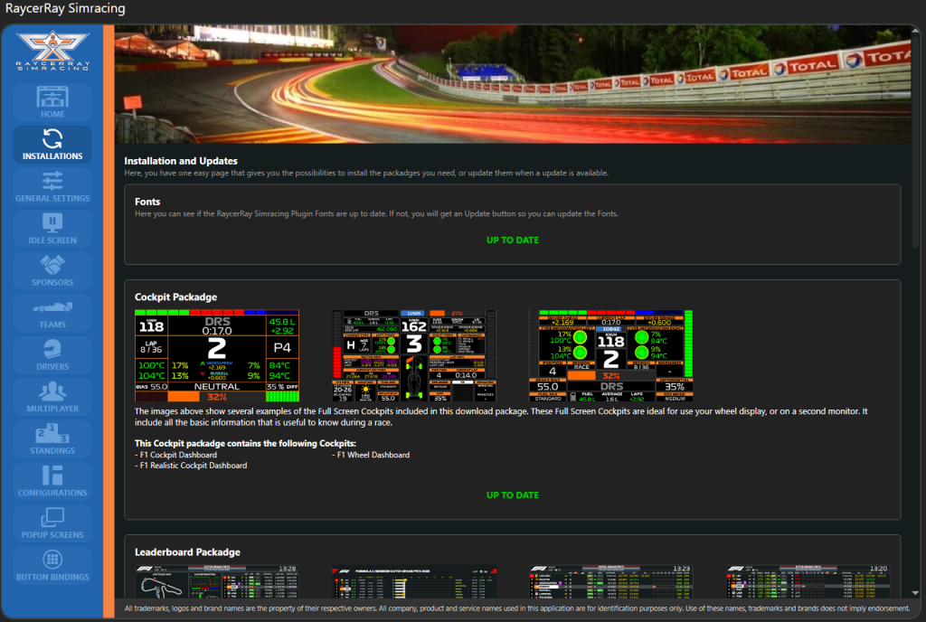This screenshot has height=622, width=926.
Task: Click the F1 Cockpit Dashboard preview image
Action: pos(216,355)
